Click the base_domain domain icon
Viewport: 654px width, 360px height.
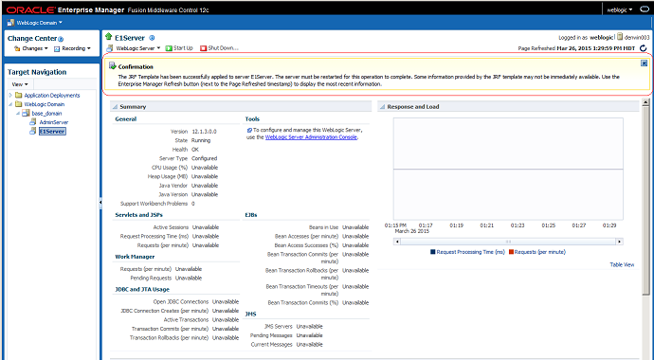(x=26, y=113)
